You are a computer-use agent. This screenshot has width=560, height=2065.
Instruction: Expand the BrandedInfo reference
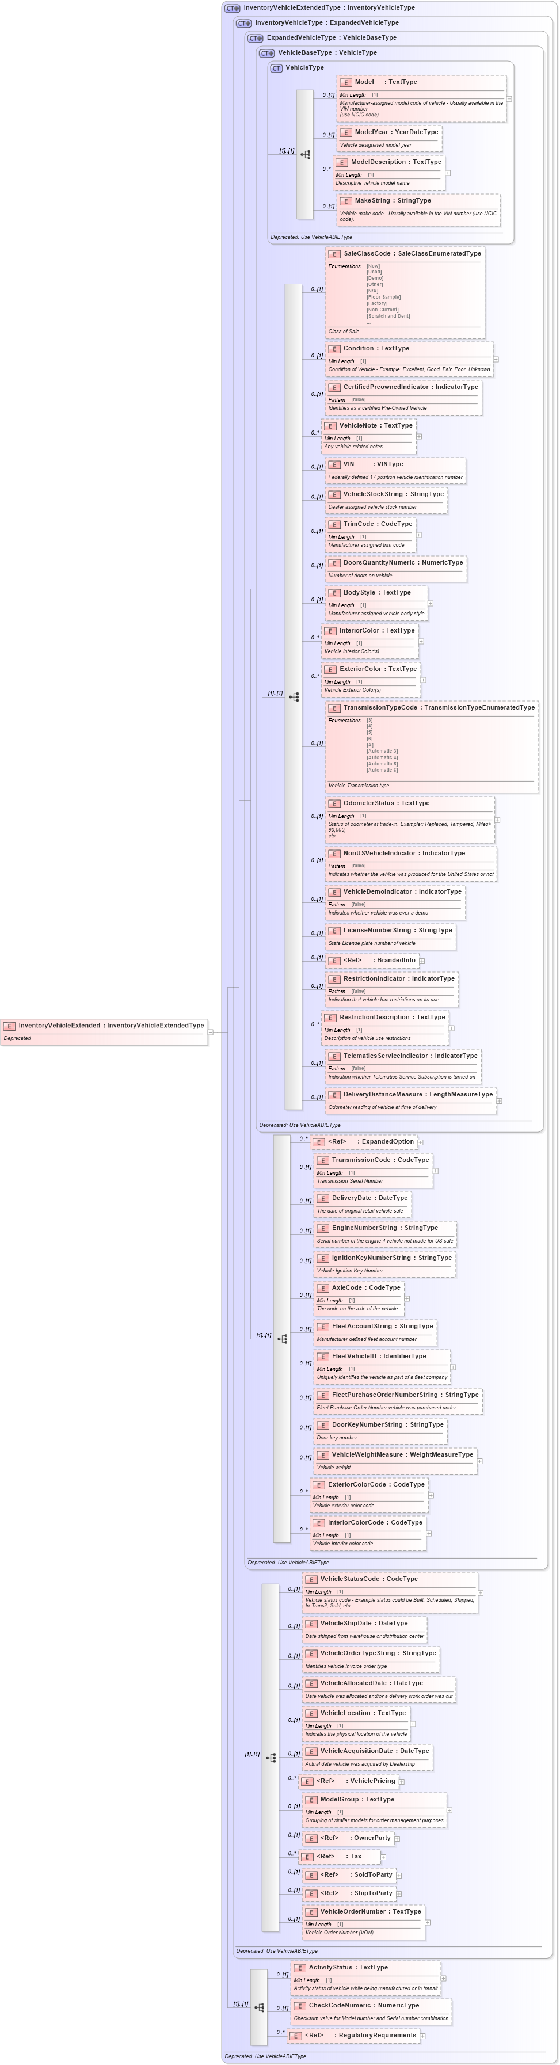[x=422, y=961]
